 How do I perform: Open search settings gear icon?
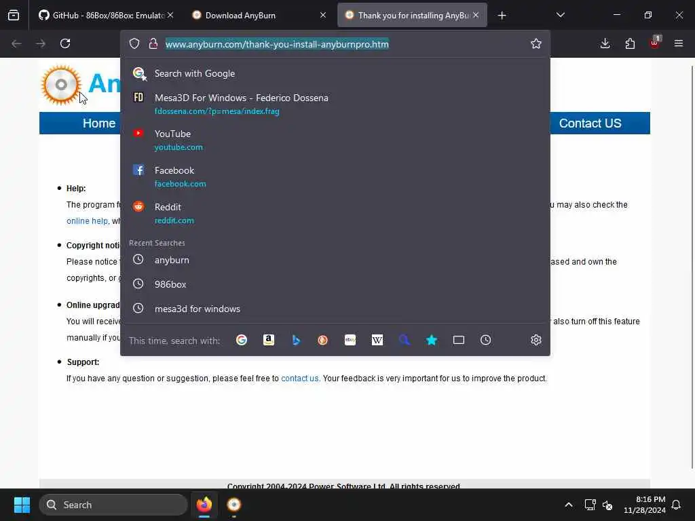pyautogui.click(x=536, y=340)
